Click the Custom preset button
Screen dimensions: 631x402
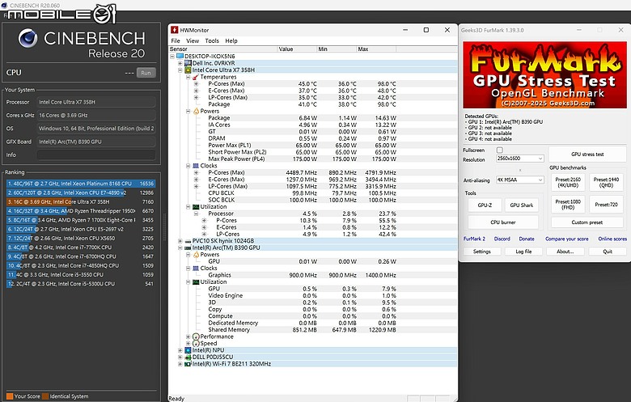(x=587, y=222)
